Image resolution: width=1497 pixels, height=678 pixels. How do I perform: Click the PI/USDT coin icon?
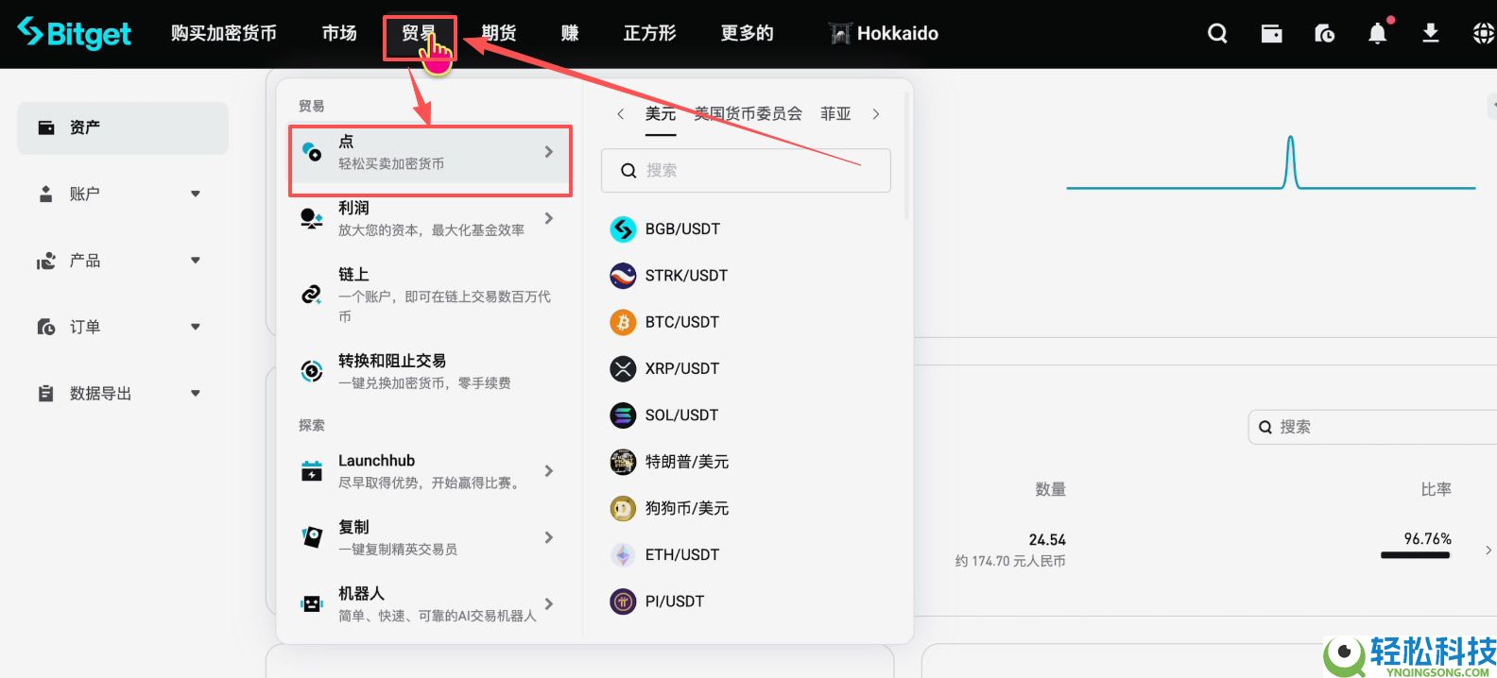[x=623, y=601]
